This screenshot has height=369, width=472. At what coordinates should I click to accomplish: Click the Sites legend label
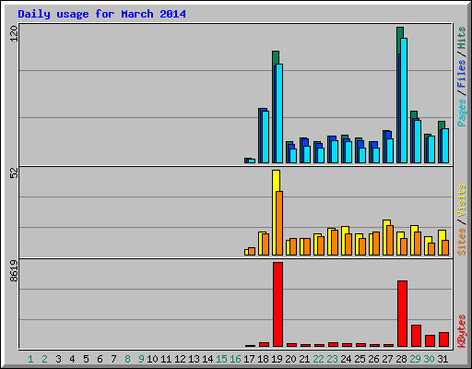click(461, 242)
